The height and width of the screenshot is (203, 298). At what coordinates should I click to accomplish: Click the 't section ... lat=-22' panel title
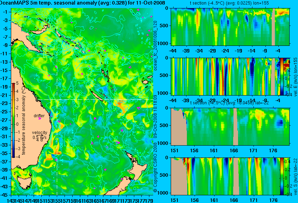click(229, 103)
